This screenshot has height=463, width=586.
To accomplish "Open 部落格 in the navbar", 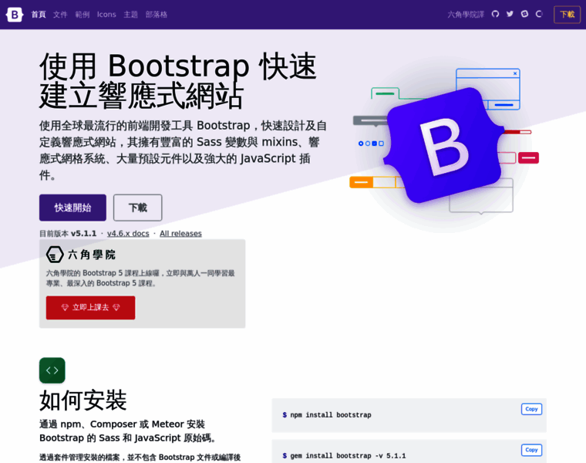I will (157, 15).
